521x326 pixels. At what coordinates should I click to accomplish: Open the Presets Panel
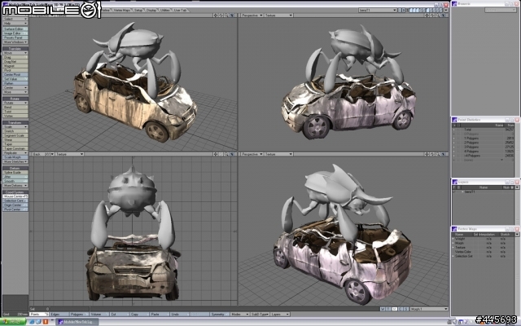15,37
